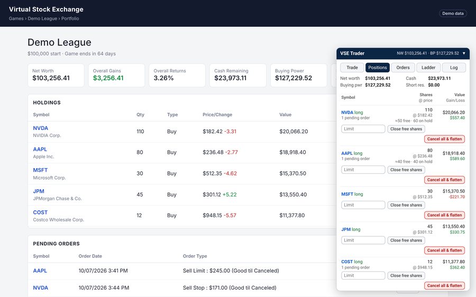476x297 pixels.
Task: Click the Price/Change column header
Action: (x=217, y=115)
